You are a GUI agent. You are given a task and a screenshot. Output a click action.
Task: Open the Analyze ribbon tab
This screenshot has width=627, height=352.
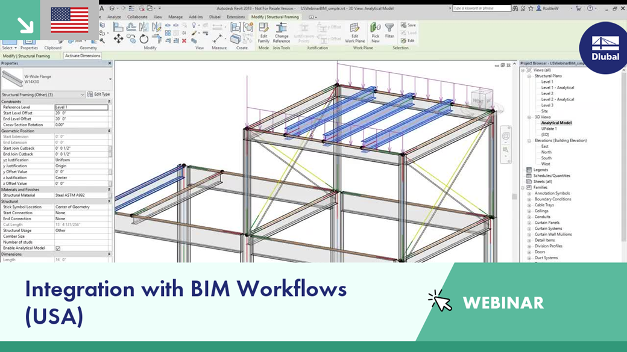tap(114, 17)
